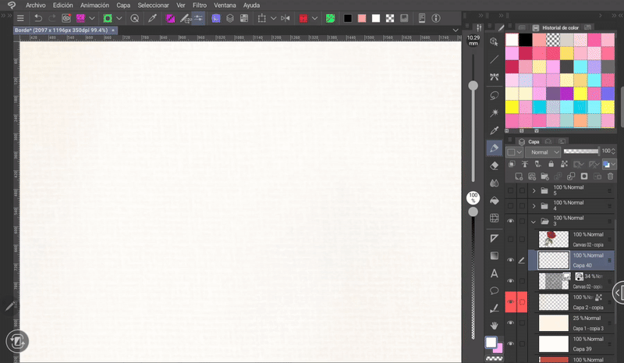
Task: Click the info icon in the command bar
Action: 436,18
